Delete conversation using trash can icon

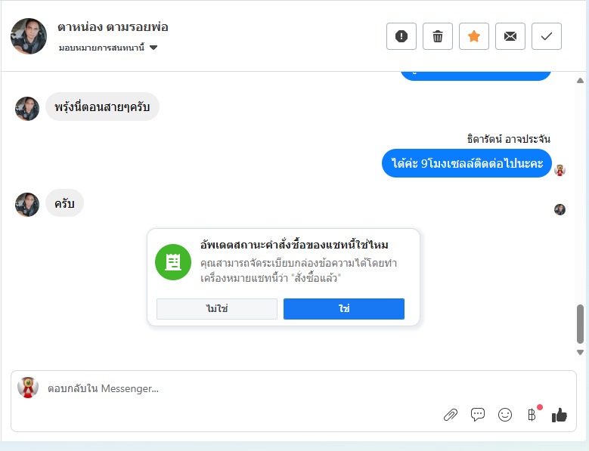[x=438, y=36]
